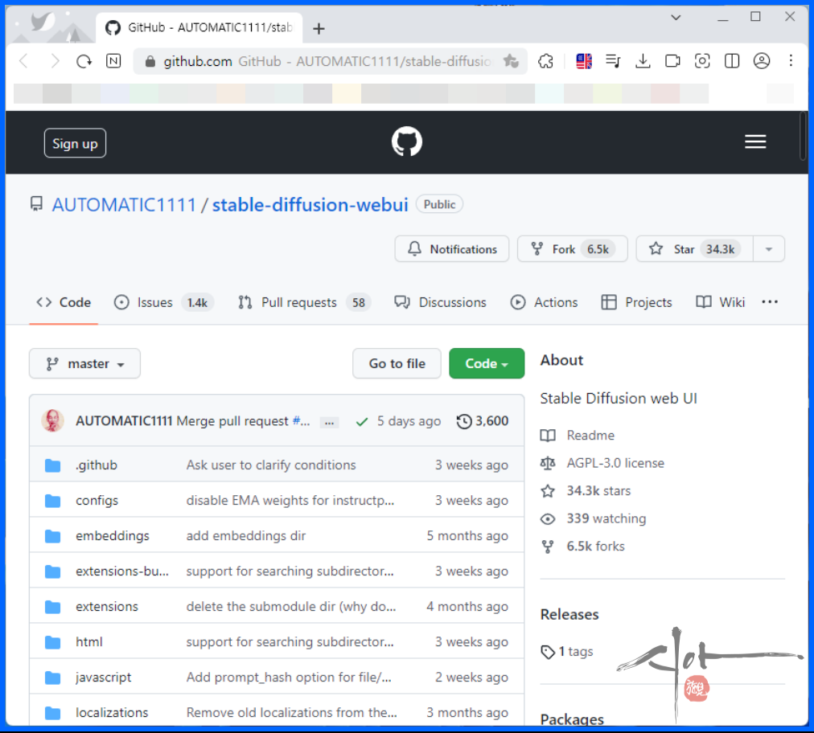Click the Go to file button
Screen dimensions: 814x733
pyautogui.click(x=397, y=363)
